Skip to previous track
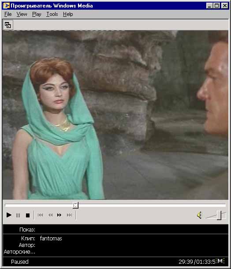Image resolution: width=231 pixels, height=269 pixels. [x=40, y=215]
